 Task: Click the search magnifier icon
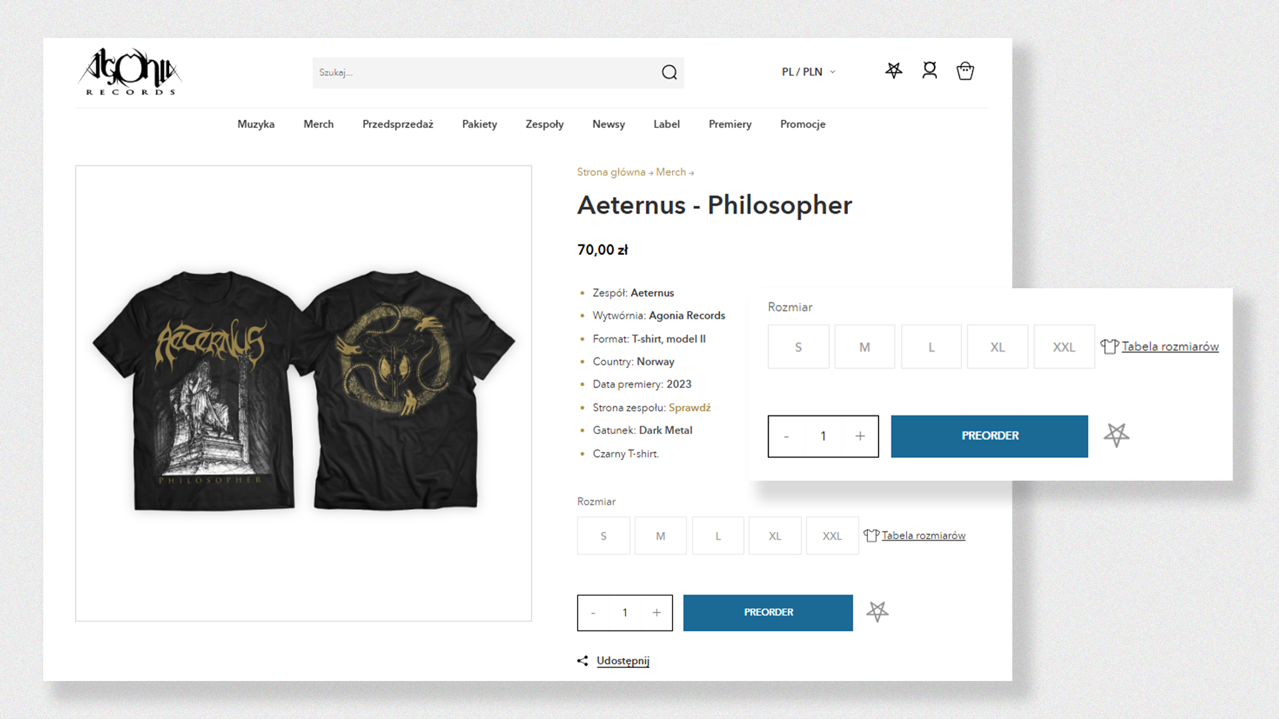(x=669, y=73)
